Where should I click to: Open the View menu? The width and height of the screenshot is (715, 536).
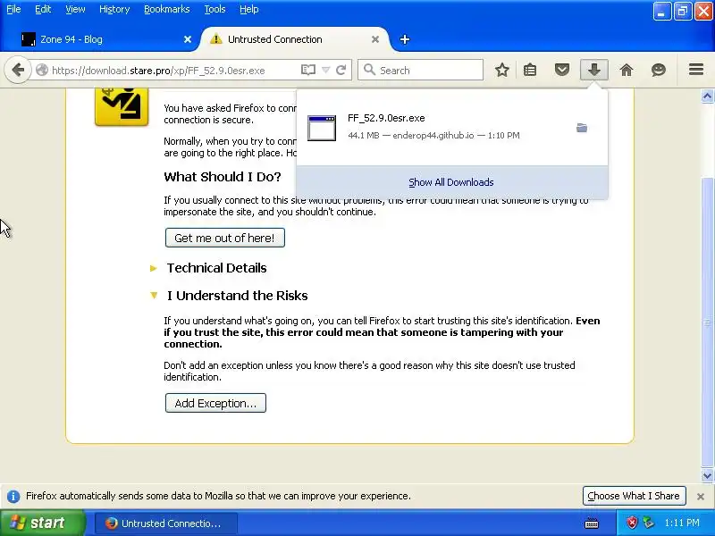[75, 9]
